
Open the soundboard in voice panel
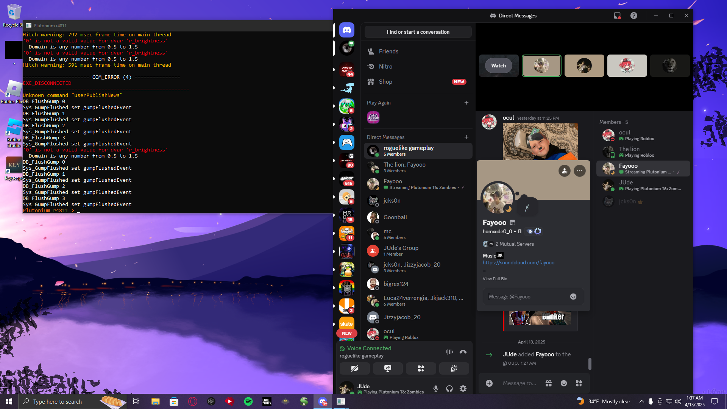click(454, 368)
